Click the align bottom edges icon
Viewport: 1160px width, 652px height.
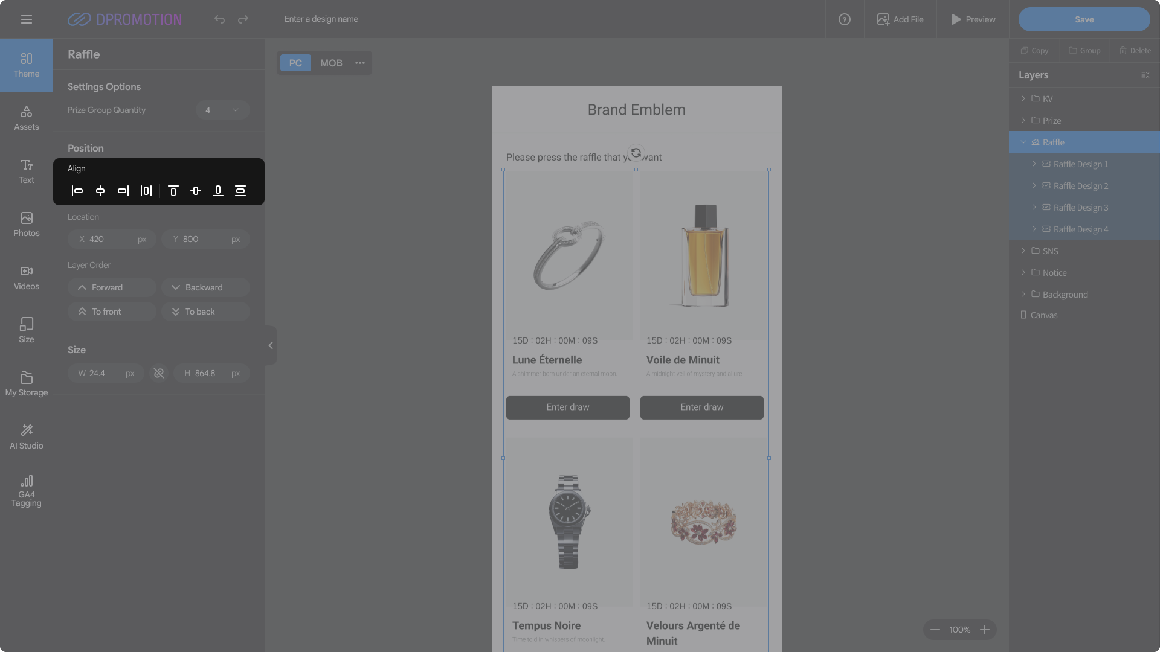coord(218,191)
